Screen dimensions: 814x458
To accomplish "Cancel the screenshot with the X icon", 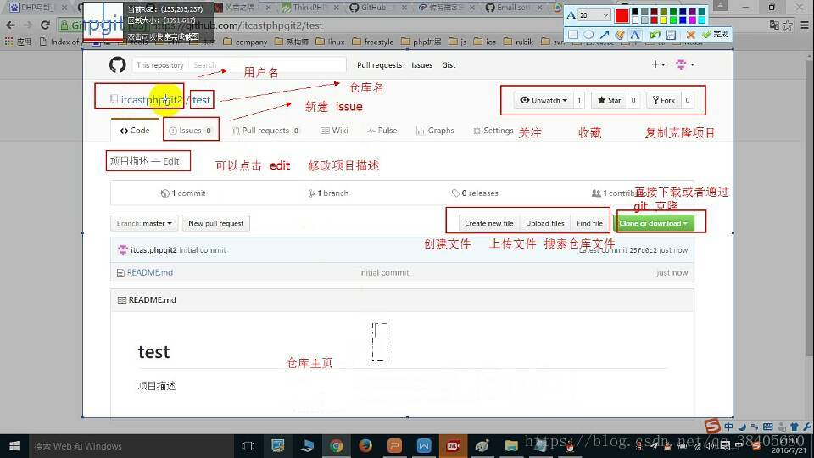I will pos(690,34).
